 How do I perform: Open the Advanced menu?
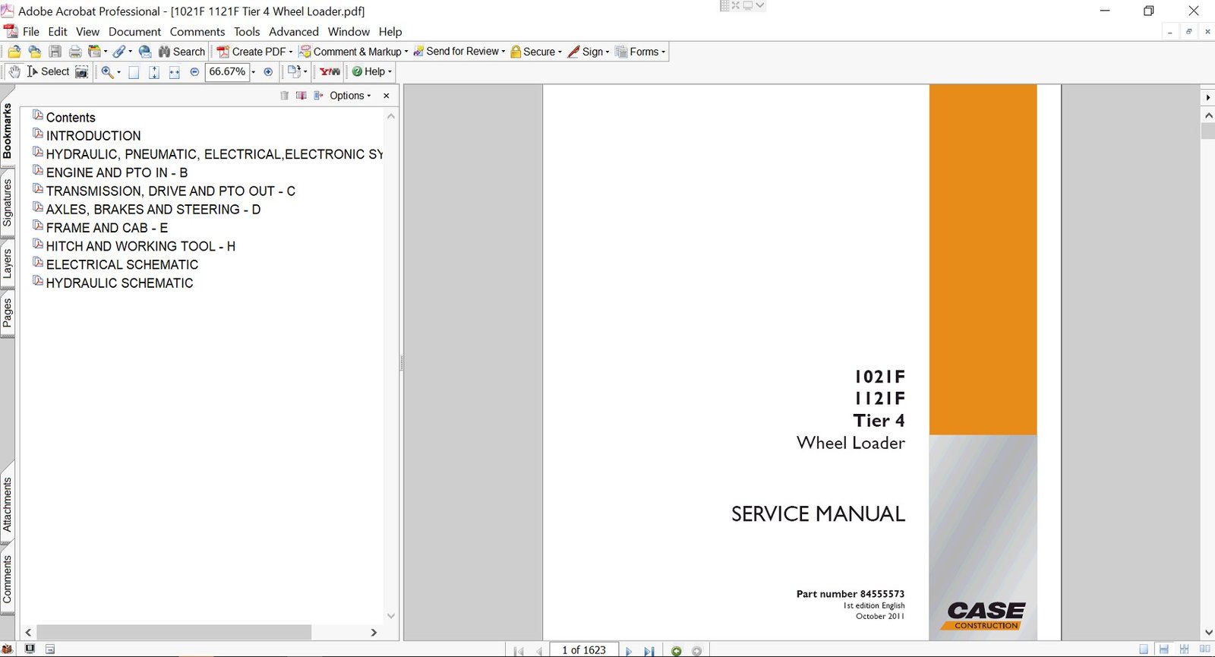pyautogui.click(x=293, y=32)
